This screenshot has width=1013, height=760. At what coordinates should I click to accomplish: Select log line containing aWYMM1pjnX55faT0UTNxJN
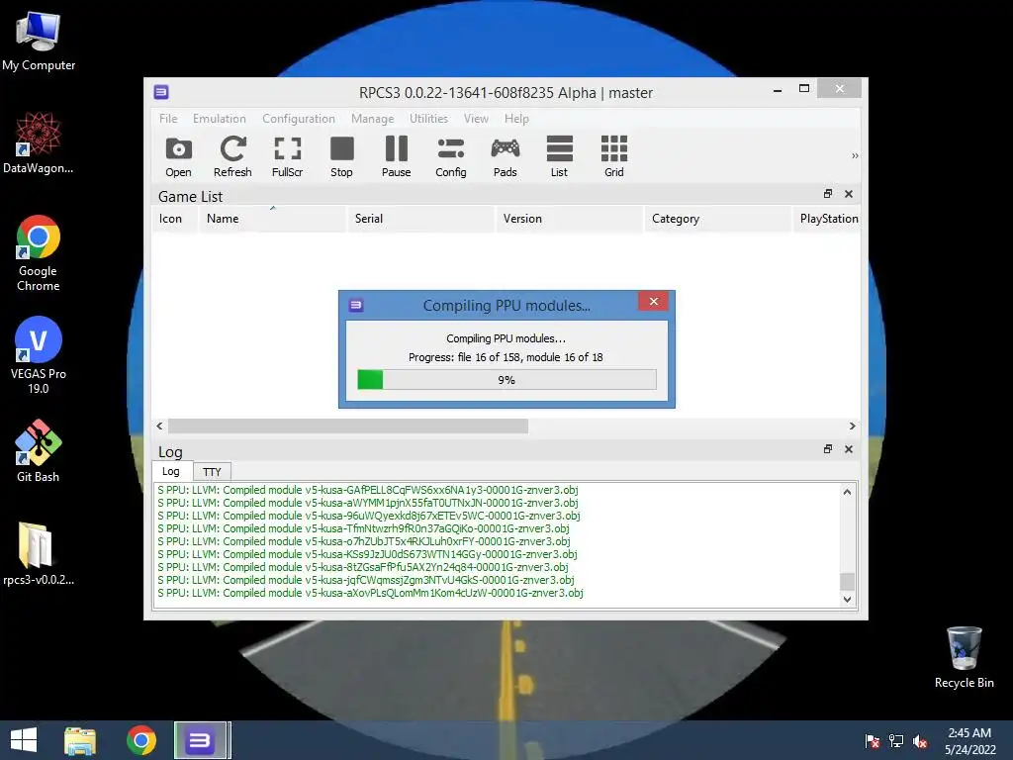click(x=368, y=503)
